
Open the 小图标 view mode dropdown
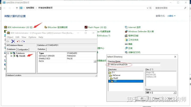pyautogui.click(x=171, y=16)
